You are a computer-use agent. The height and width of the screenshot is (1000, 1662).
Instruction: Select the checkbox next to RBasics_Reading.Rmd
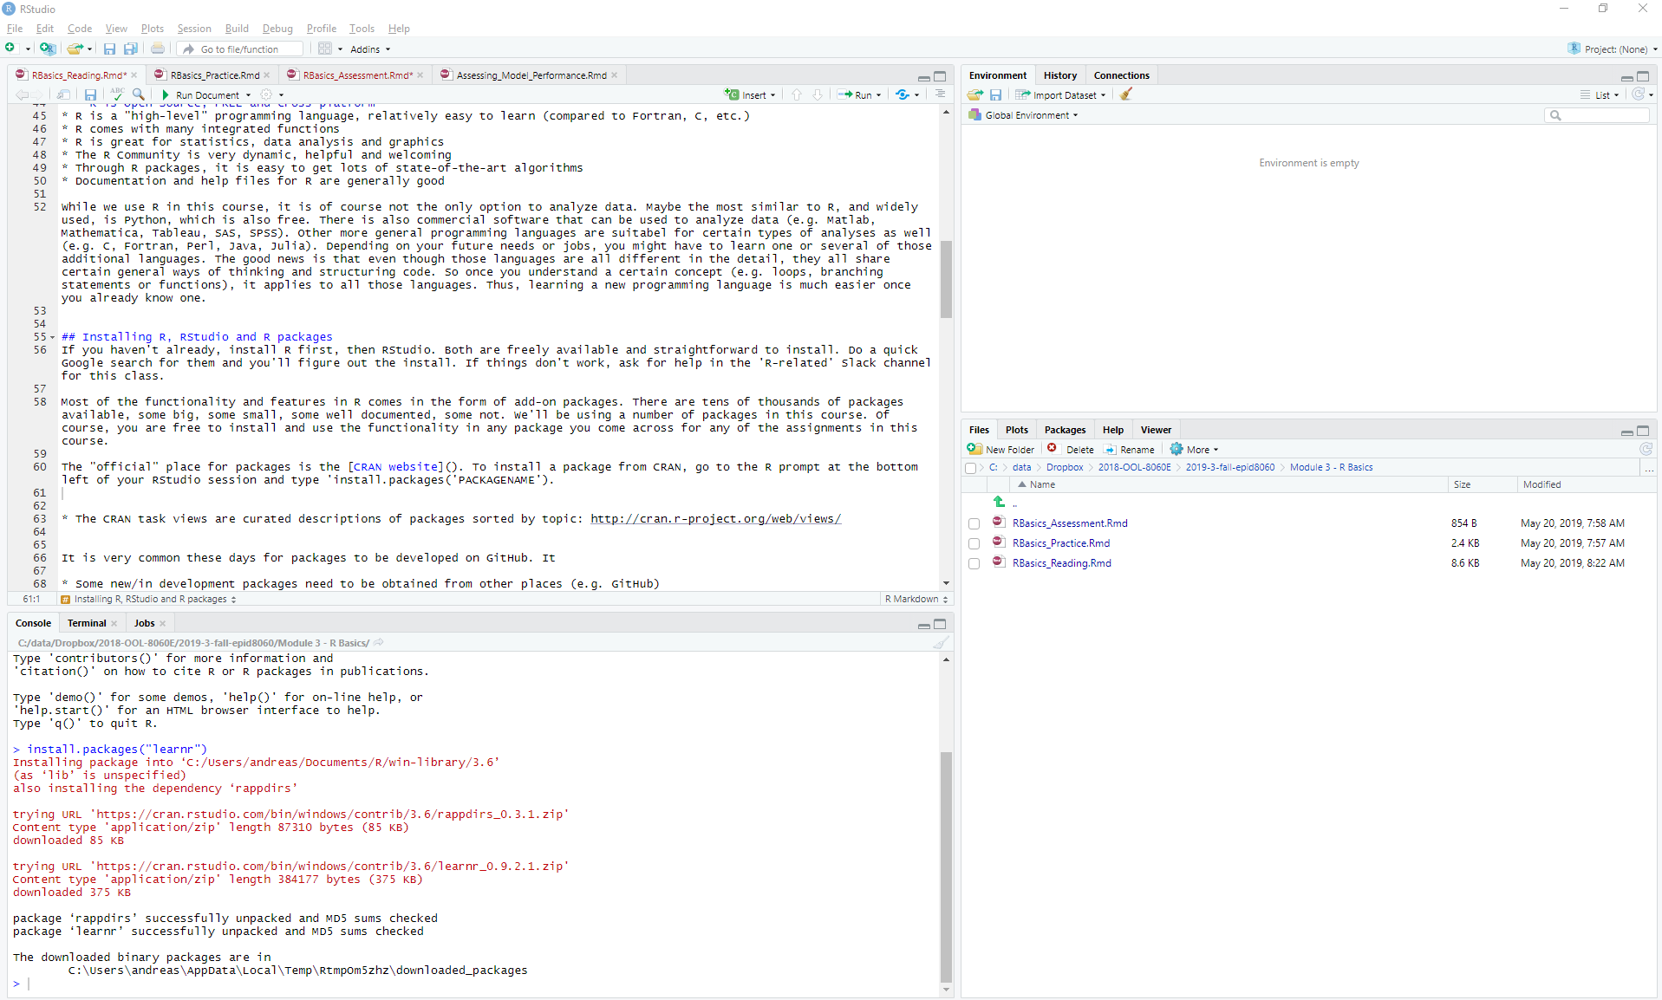[974, 563]
